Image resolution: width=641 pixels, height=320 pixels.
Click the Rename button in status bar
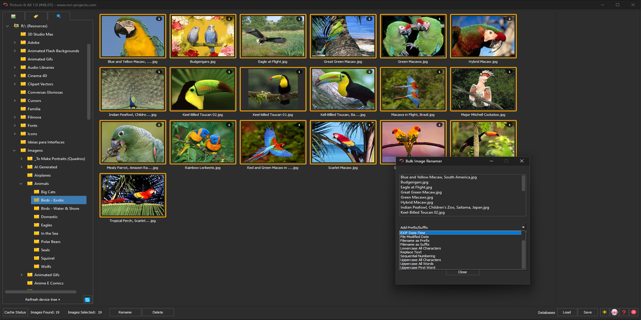coord(125,312)
